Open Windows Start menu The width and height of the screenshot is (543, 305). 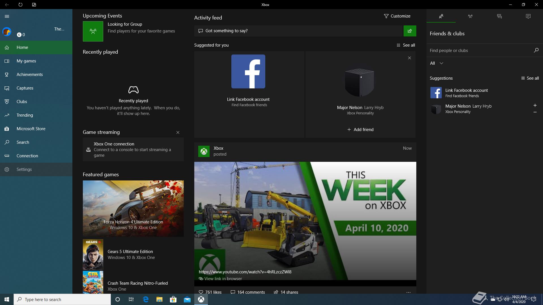click(7, 299)
